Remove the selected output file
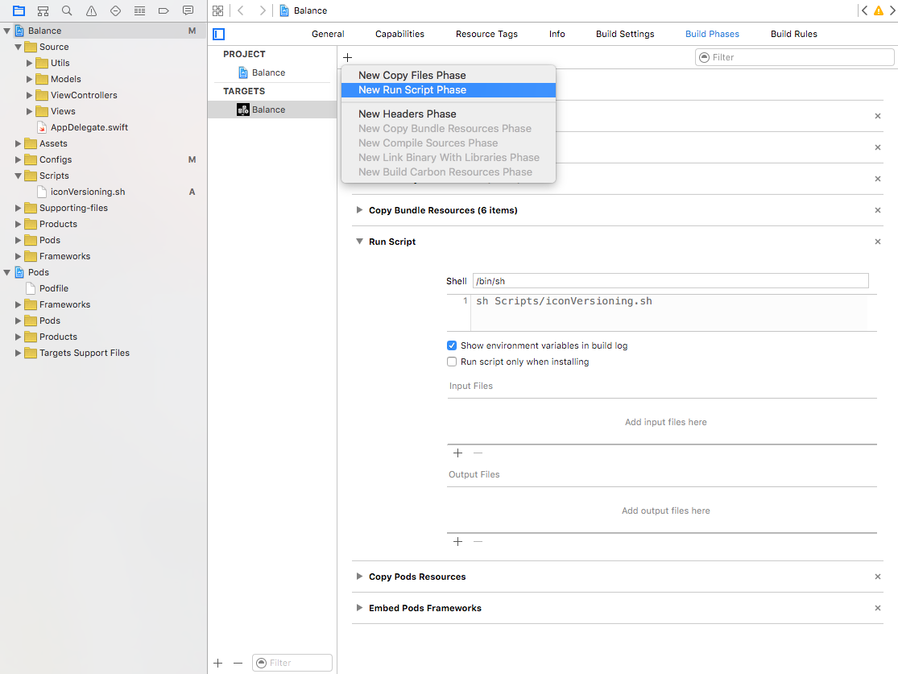Screen dimensions: 898x674 (x=478, y=542)
